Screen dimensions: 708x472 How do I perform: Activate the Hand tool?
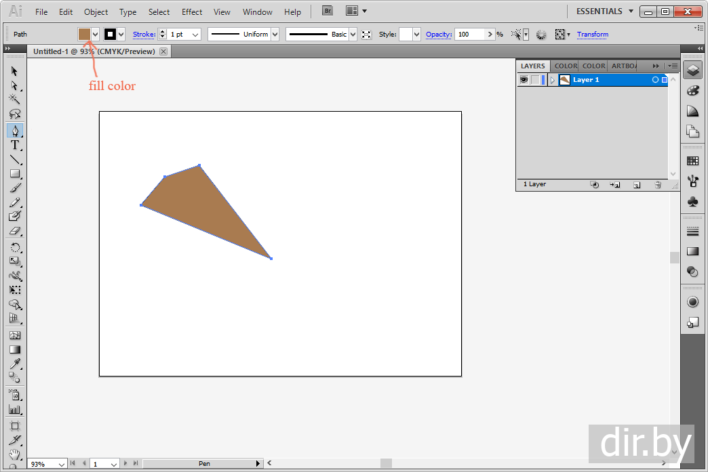tap(14, 454)
